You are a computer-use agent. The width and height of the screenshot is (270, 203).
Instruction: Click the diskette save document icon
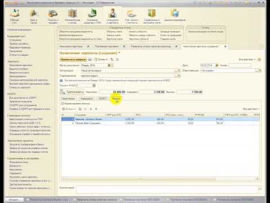[x=90, y=60]
